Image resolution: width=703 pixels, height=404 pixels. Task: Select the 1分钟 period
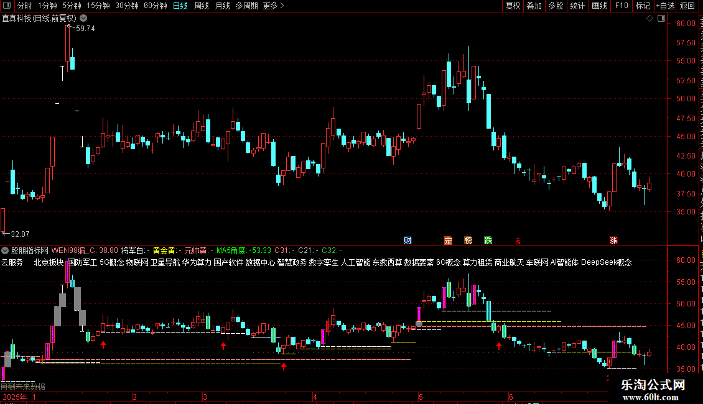[x=47, y=6]
